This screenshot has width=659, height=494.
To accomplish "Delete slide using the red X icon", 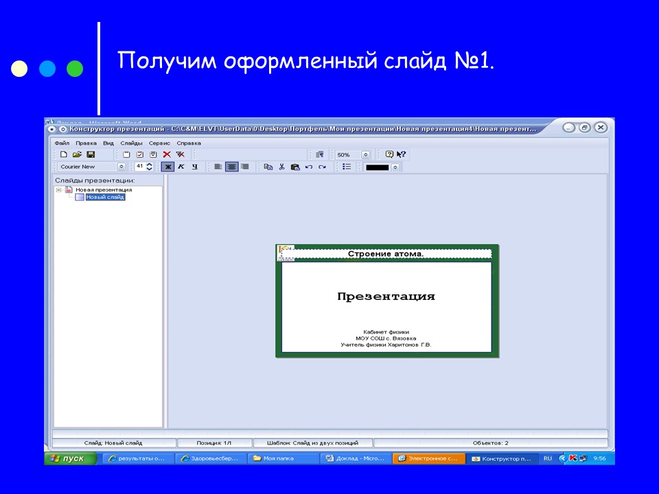I will click(167, 154).
